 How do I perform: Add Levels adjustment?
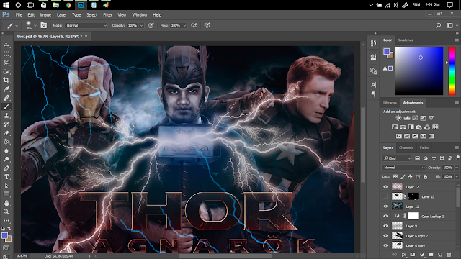point(407,118)
